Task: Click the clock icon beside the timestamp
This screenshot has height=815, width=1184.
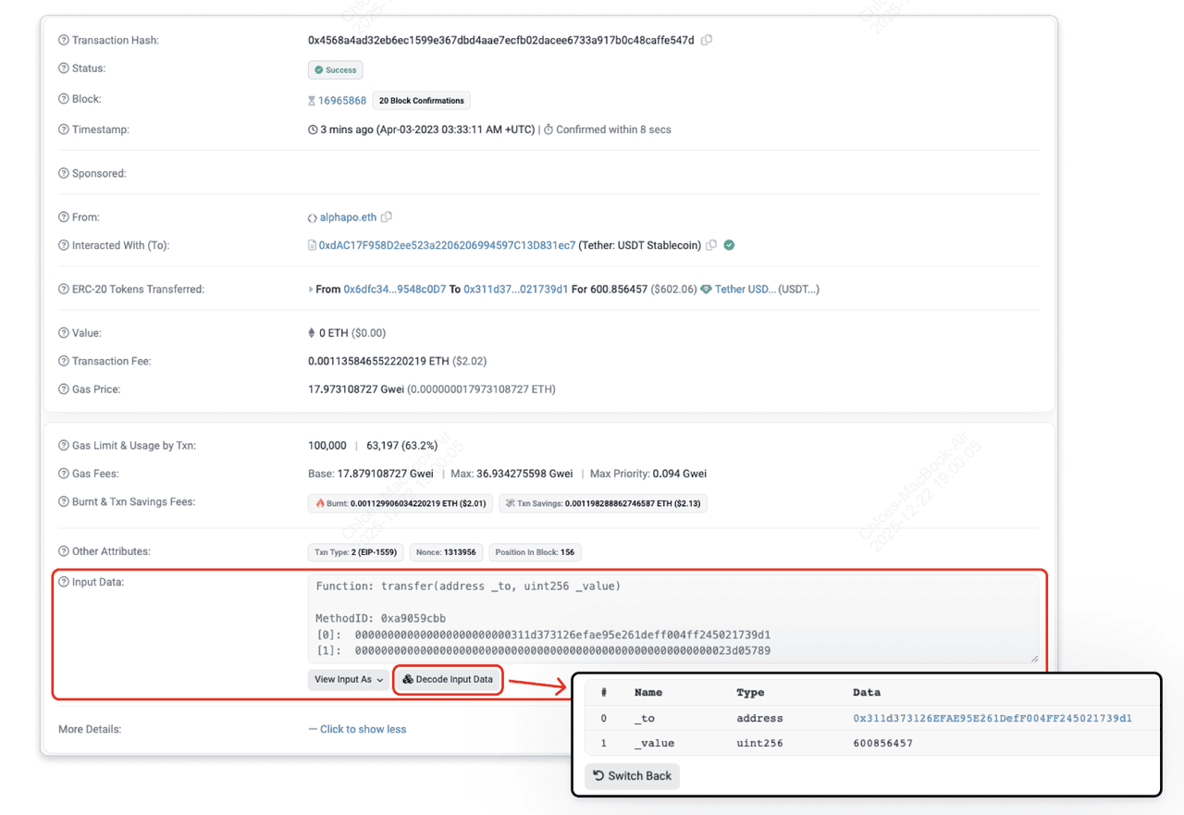Action: tap(312, 130)
